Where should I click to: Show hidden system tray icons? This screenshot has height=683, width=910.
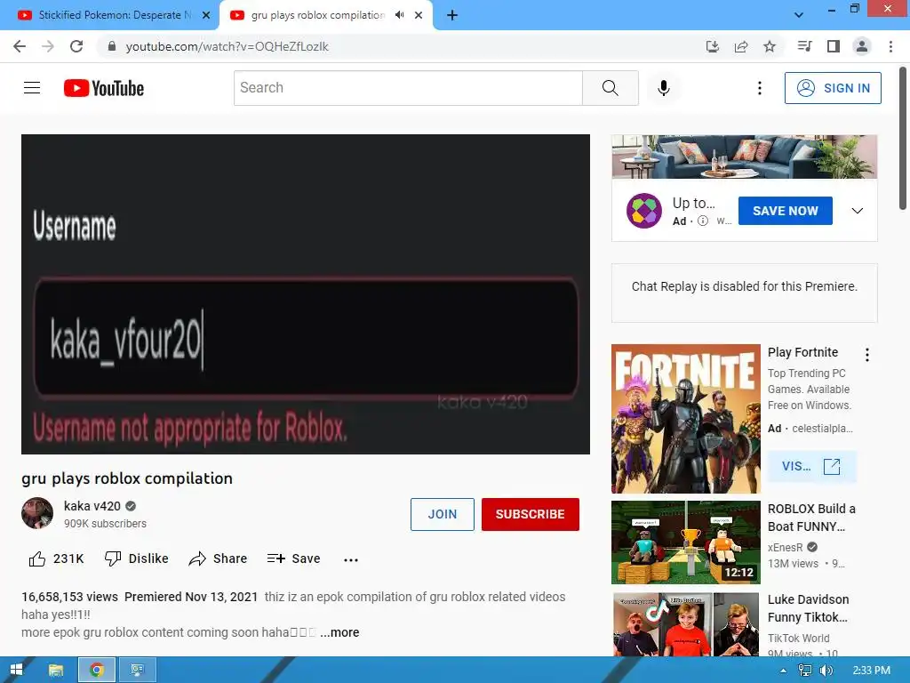(x=783, y=671)
